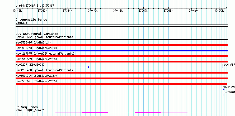
Task: Select the small blue square under nsv54205
Action: click(x=224, y=89)
